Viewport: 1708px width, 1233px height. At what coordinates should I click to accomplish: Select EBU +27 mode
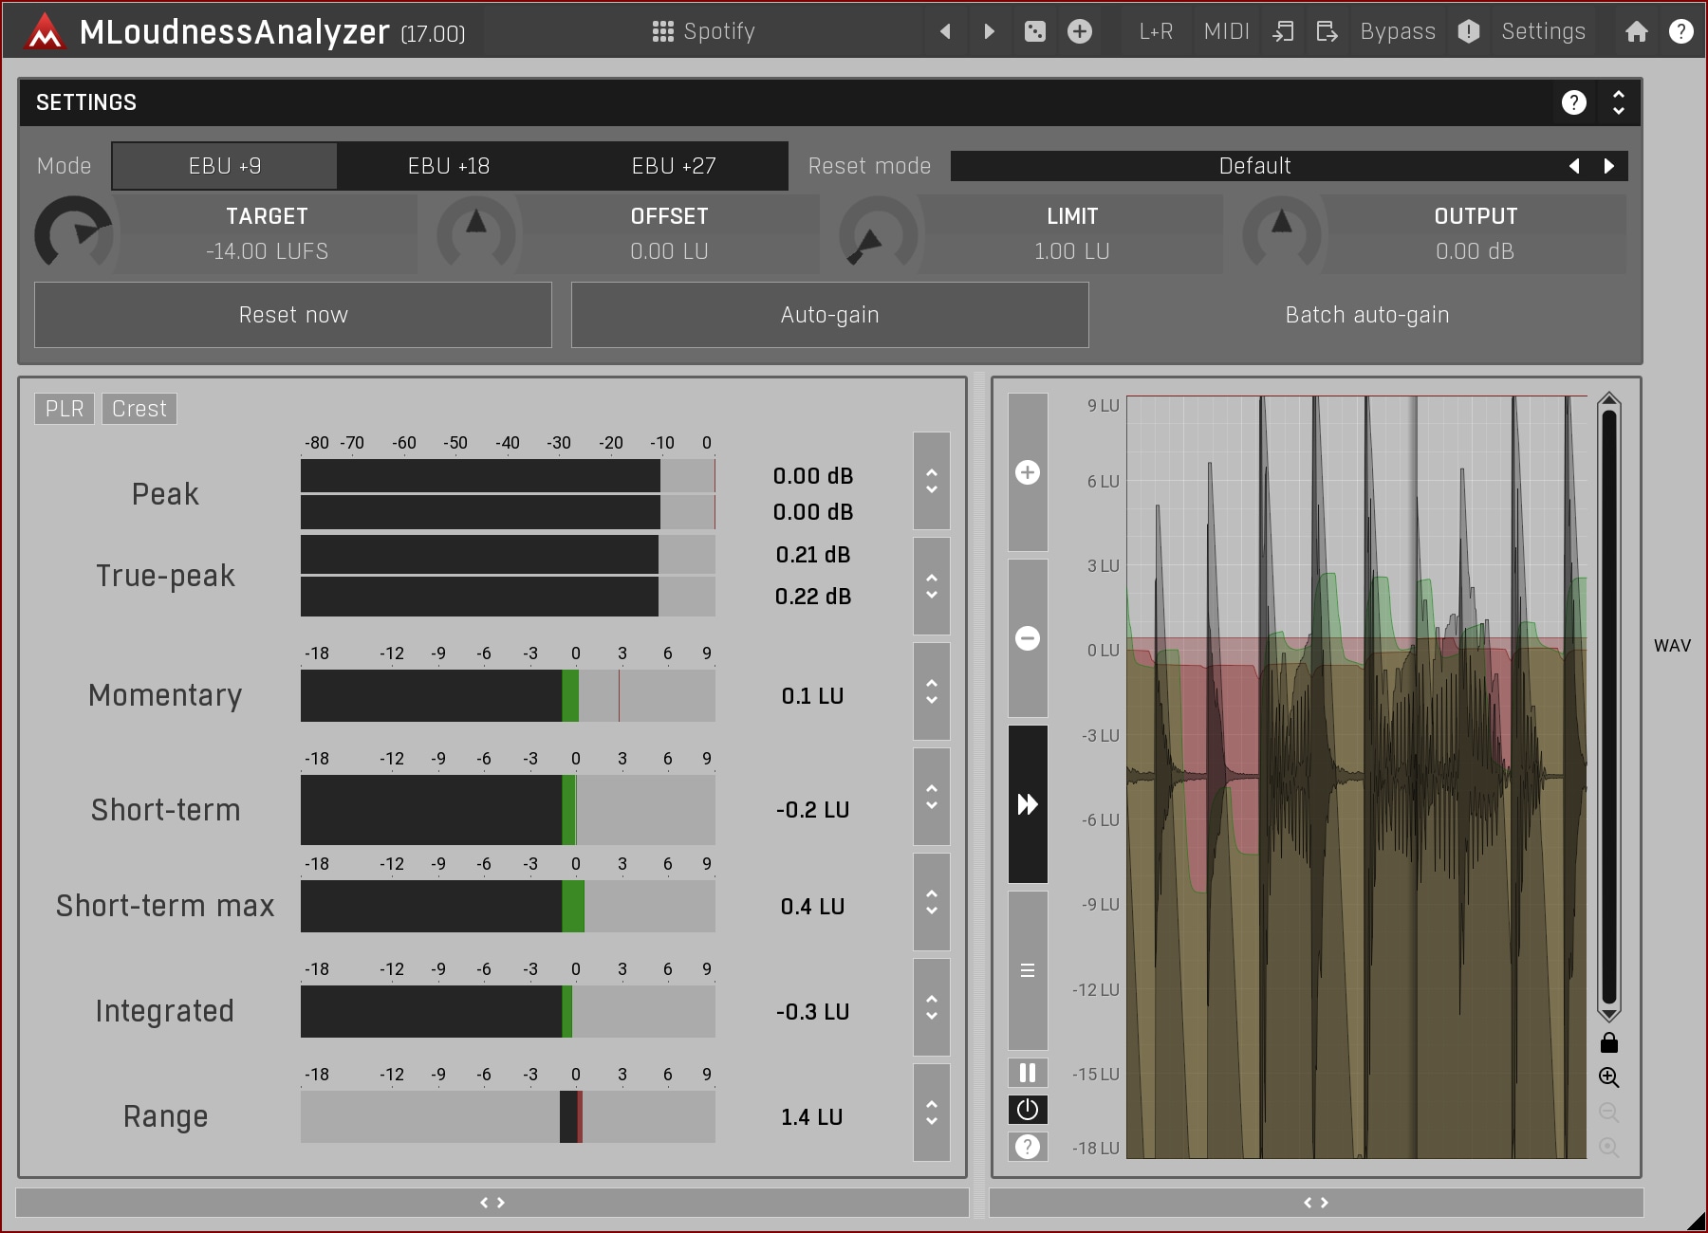point(674,166)
